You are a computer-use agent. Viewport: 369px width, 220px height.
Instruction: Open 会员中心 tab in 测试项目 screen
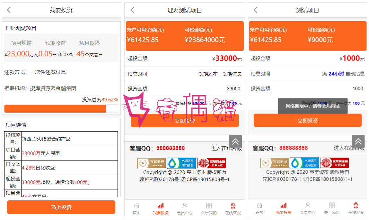[308, 209]
